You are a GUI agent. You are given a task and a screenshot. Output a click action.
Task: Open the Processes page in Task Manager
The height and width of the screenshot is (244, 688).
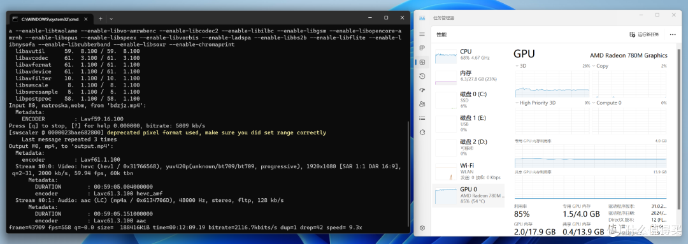(422, 48)
